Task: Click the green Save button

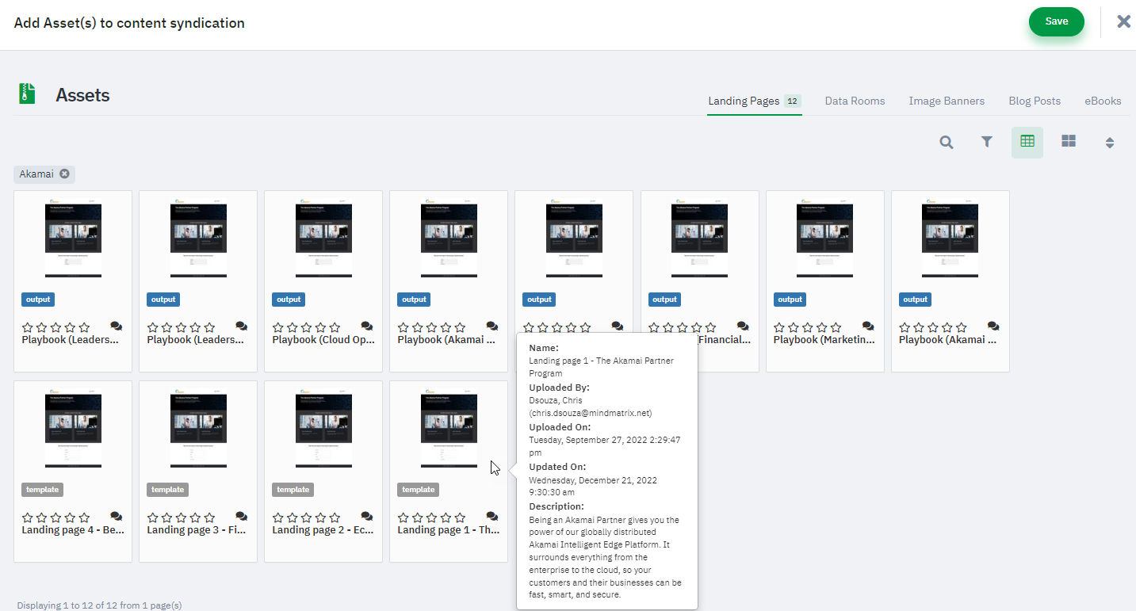Action: (1056, 21)
